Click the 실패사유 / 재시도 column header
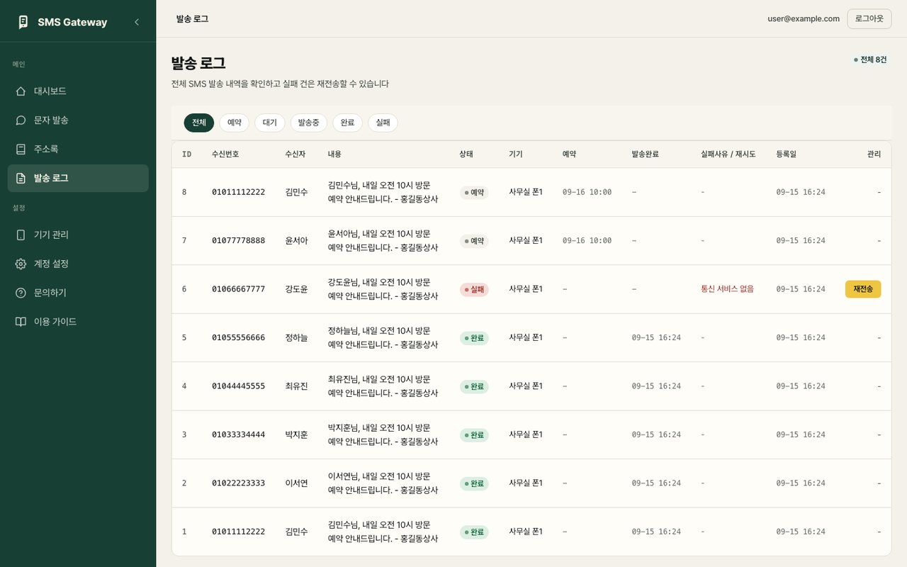Image resolution: width=907 pixels, height=567 pixels. (728, 155)
